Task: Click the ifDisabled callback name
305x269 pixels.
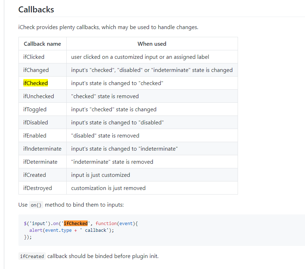Action: click(x=35, y=122)
